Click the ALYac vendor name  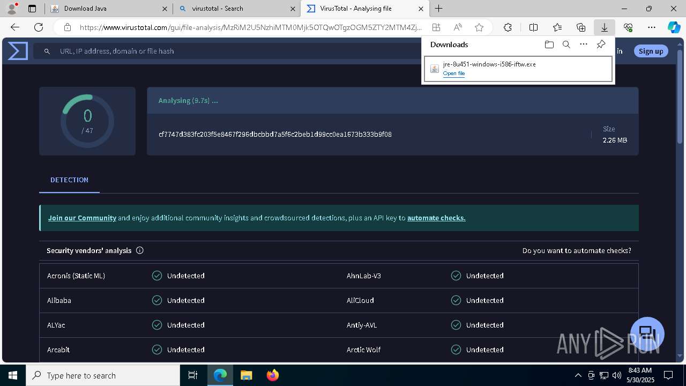coord(56,325)
